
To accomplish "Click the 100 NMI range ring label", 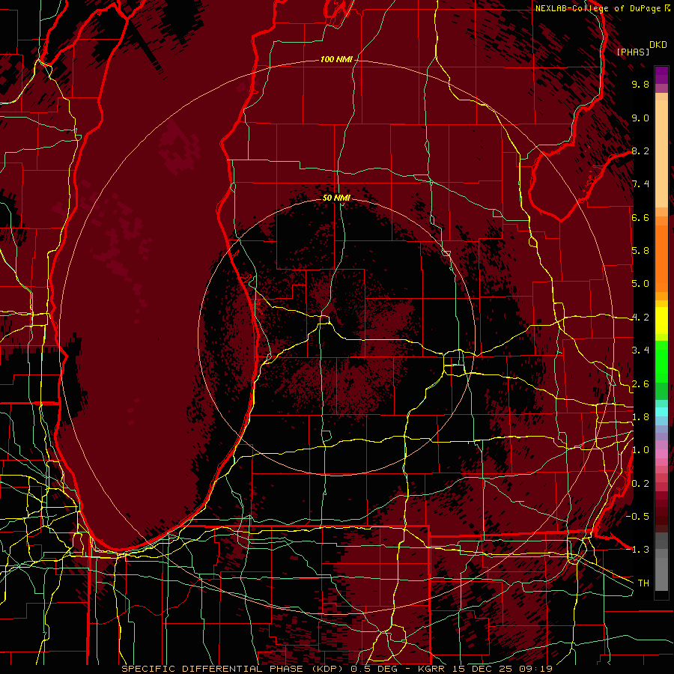I will (x=336, y=59).
